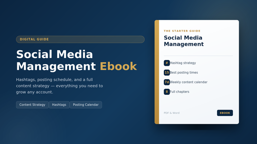
Task: Click the book cover title 'Social Media Management'
Action: tap(184, 41)
